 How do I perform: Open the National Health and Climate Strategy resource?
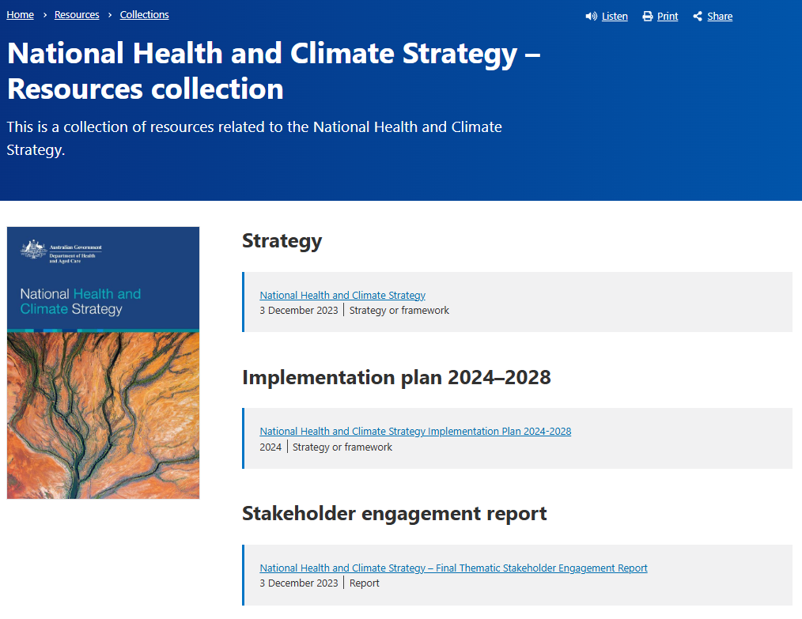[x=342, y=295]
